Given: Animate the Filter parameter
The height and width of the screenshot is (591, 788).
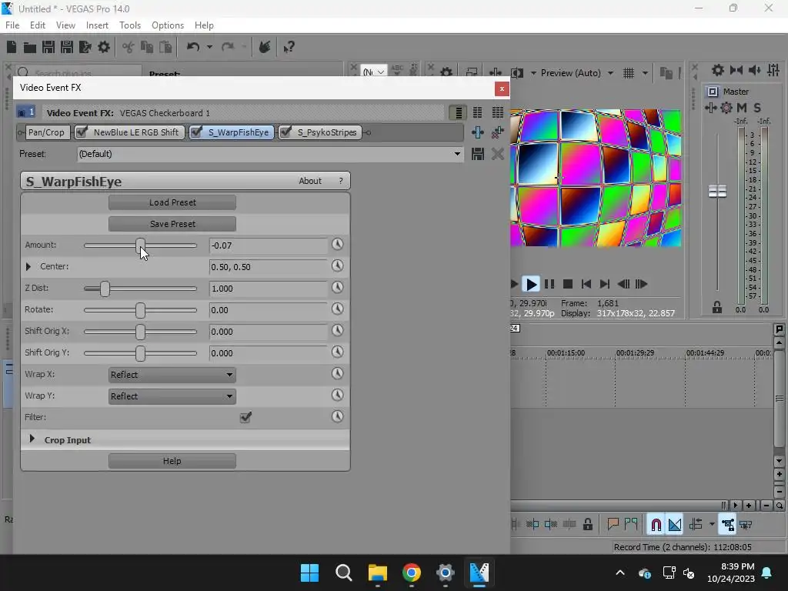Looking at the screenshot, I should [x=337, y=416].
